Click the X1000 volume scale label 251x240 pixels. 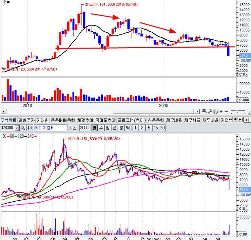(x=243, y=100)
